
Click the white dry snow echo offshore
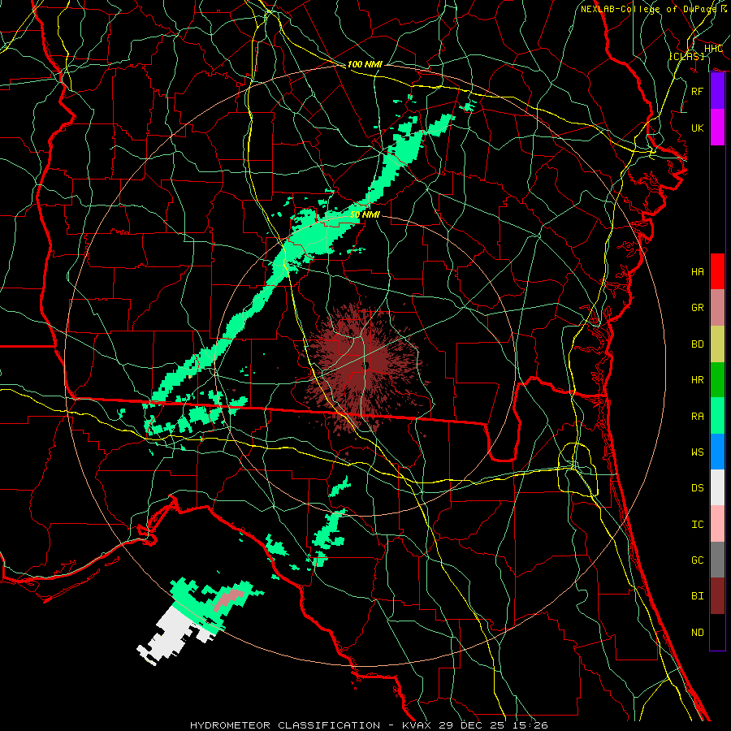click(171, 636)
